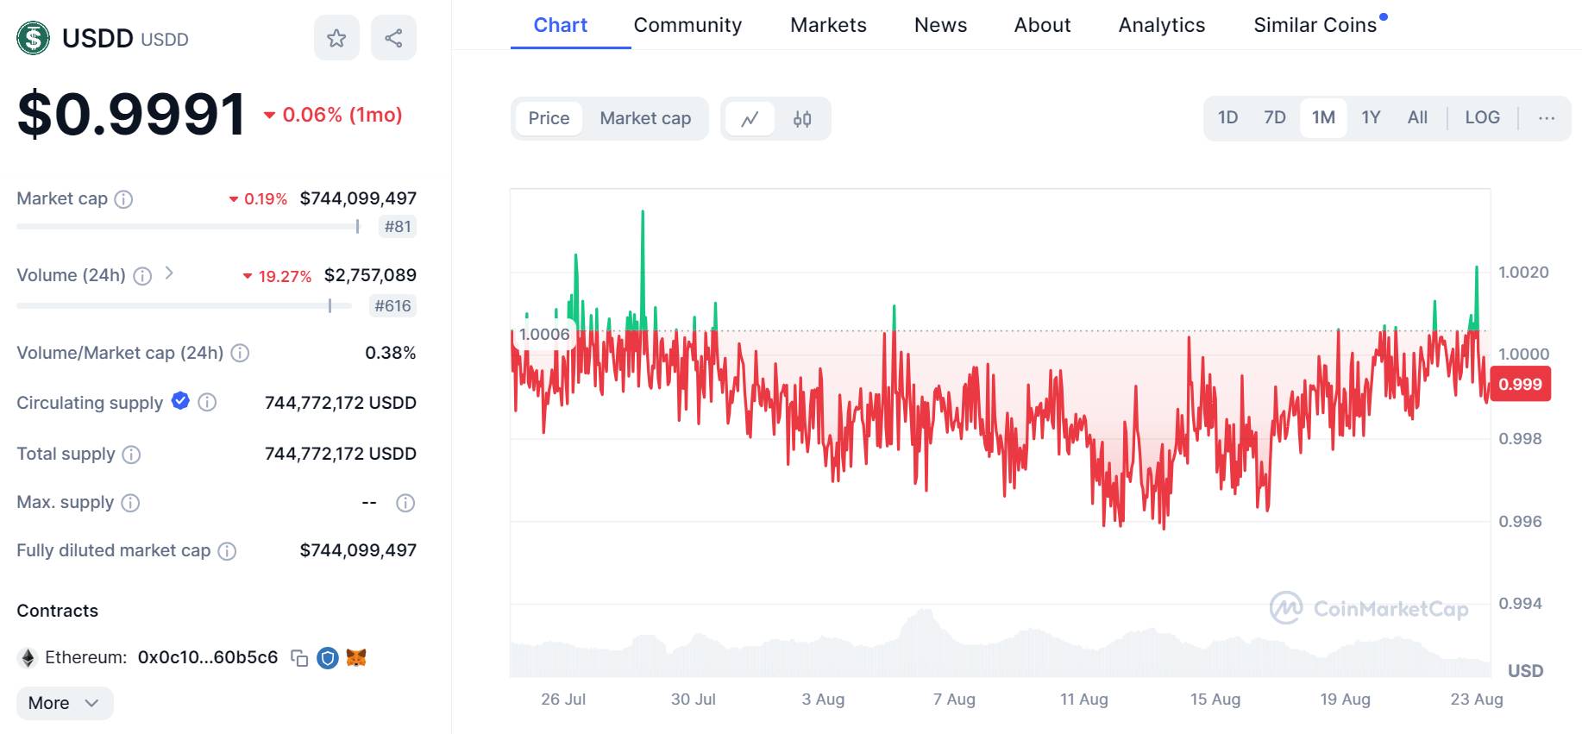Copy the Ethereum contract address
The width and height of the screenshot is (1582, 734).
pos(299,658)
